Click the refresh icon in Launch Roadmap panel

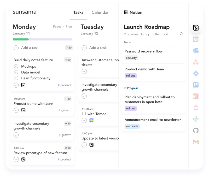coord(181,34)
